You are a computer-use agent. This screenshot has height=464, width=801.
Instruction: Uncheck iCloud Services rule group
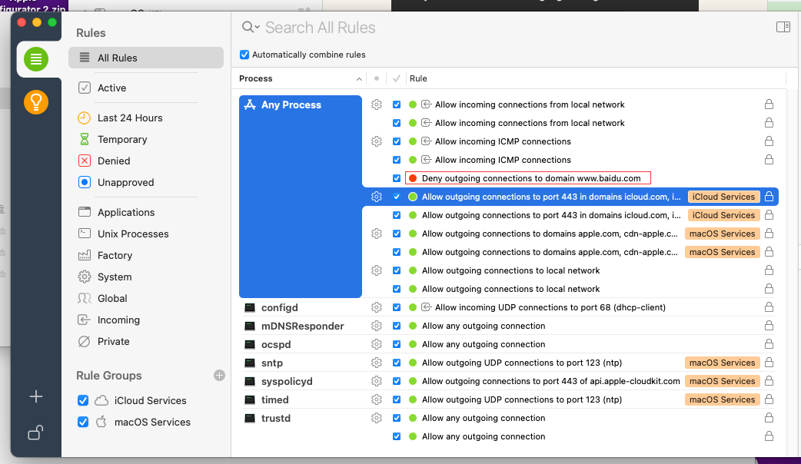pyautogui.click(x=83, y=400)
